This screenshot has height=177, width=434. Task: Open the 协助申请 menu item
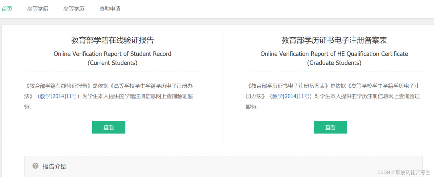110,9
